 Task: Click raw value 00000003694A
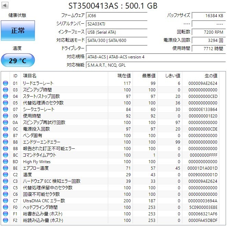203,201
